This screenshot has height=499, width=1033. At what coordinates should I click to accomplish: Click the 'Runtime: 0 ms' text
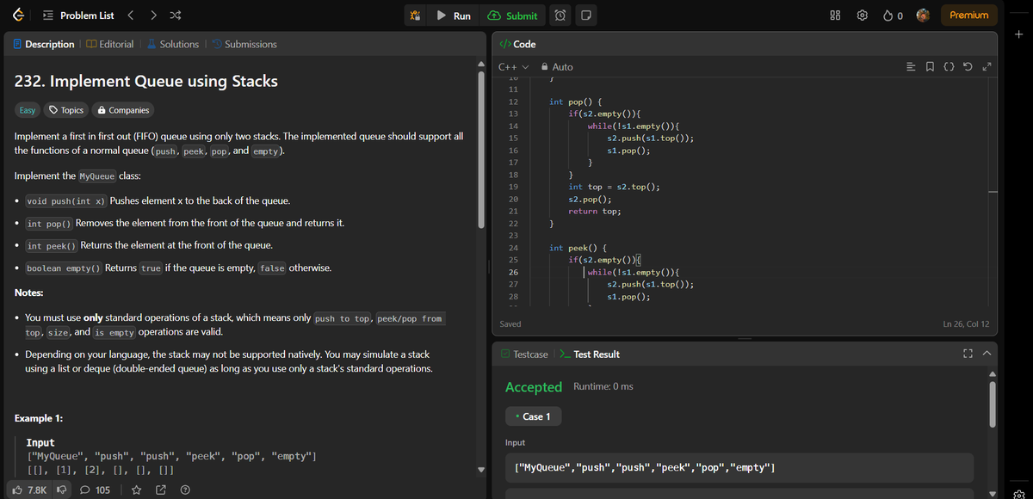603,386
